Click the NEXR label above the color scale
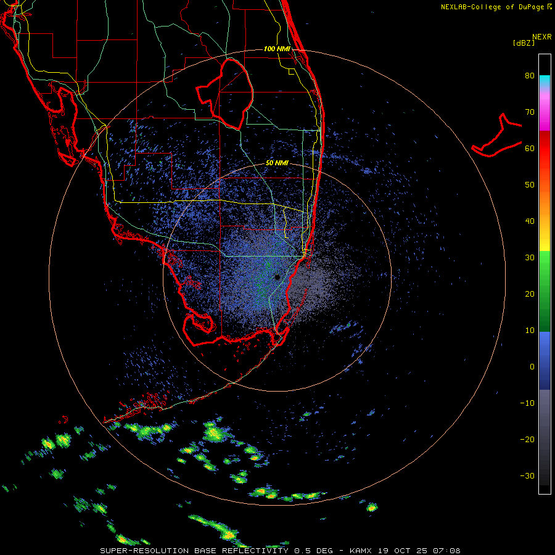 point(542,37)
